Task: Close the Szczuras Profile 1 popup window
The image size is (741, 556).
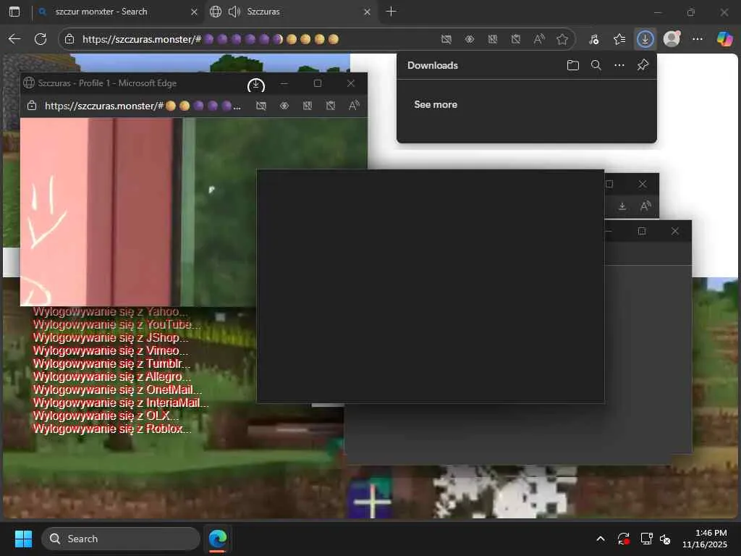Action: [351, 83]
